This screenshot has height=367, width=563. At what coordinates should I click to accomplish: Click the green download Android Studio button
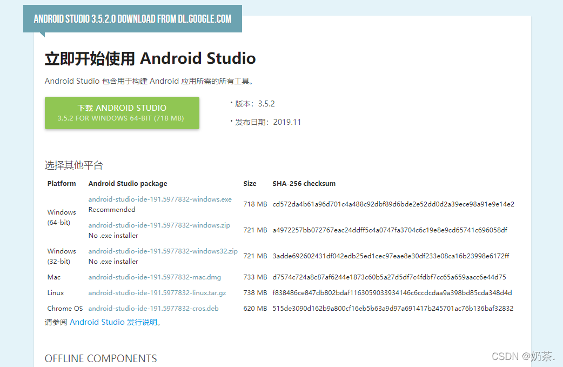pos(122,113)
